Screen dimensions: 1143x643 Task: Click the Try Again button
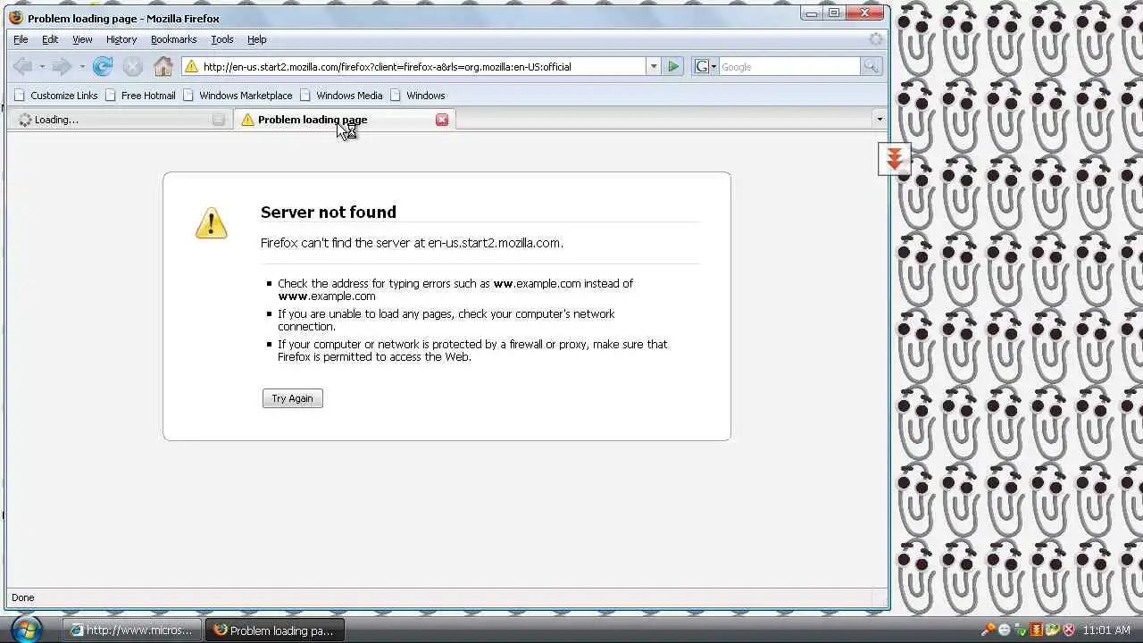point(293,398)
